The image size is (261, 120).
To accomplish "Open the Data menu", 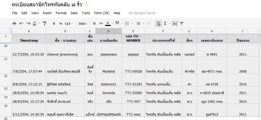I will point(74,13).
